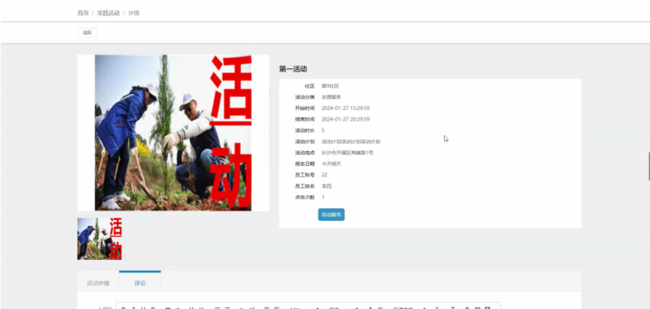Go to 首页 in the breadcrumb
This screenshot has height=309, width=650.
pyautogui.click(x=83, y=13)
